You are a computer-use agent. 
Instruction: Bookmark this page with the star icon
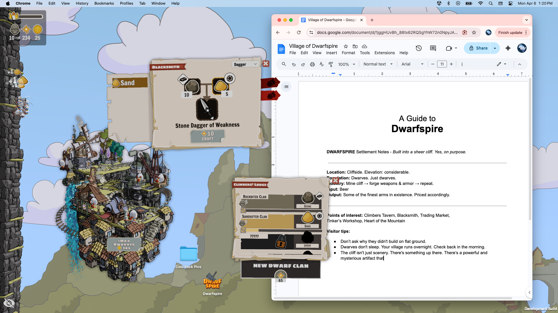pos(474,32)
